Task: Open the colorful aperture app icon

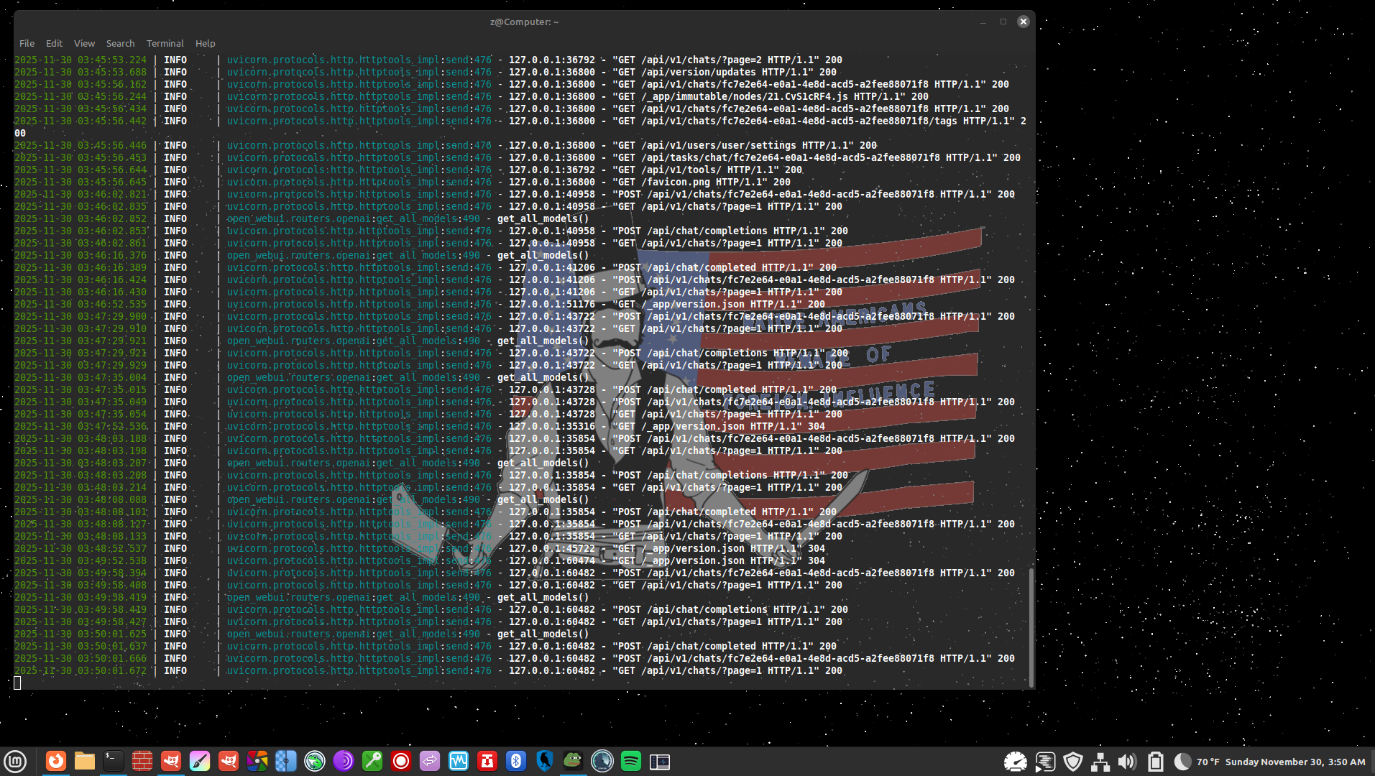Action: click(x=257, y=761)
